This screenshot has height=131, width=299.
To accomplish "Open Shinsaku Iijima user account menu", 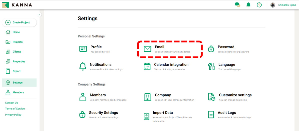I will click(x=283, y=5).
